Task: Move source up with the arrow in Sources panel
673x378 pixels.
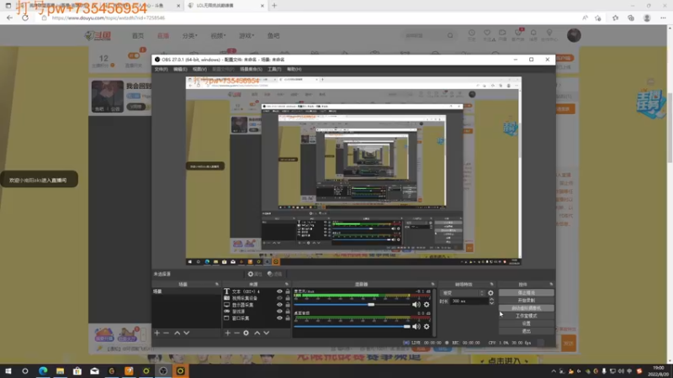Action: (257, 333)
